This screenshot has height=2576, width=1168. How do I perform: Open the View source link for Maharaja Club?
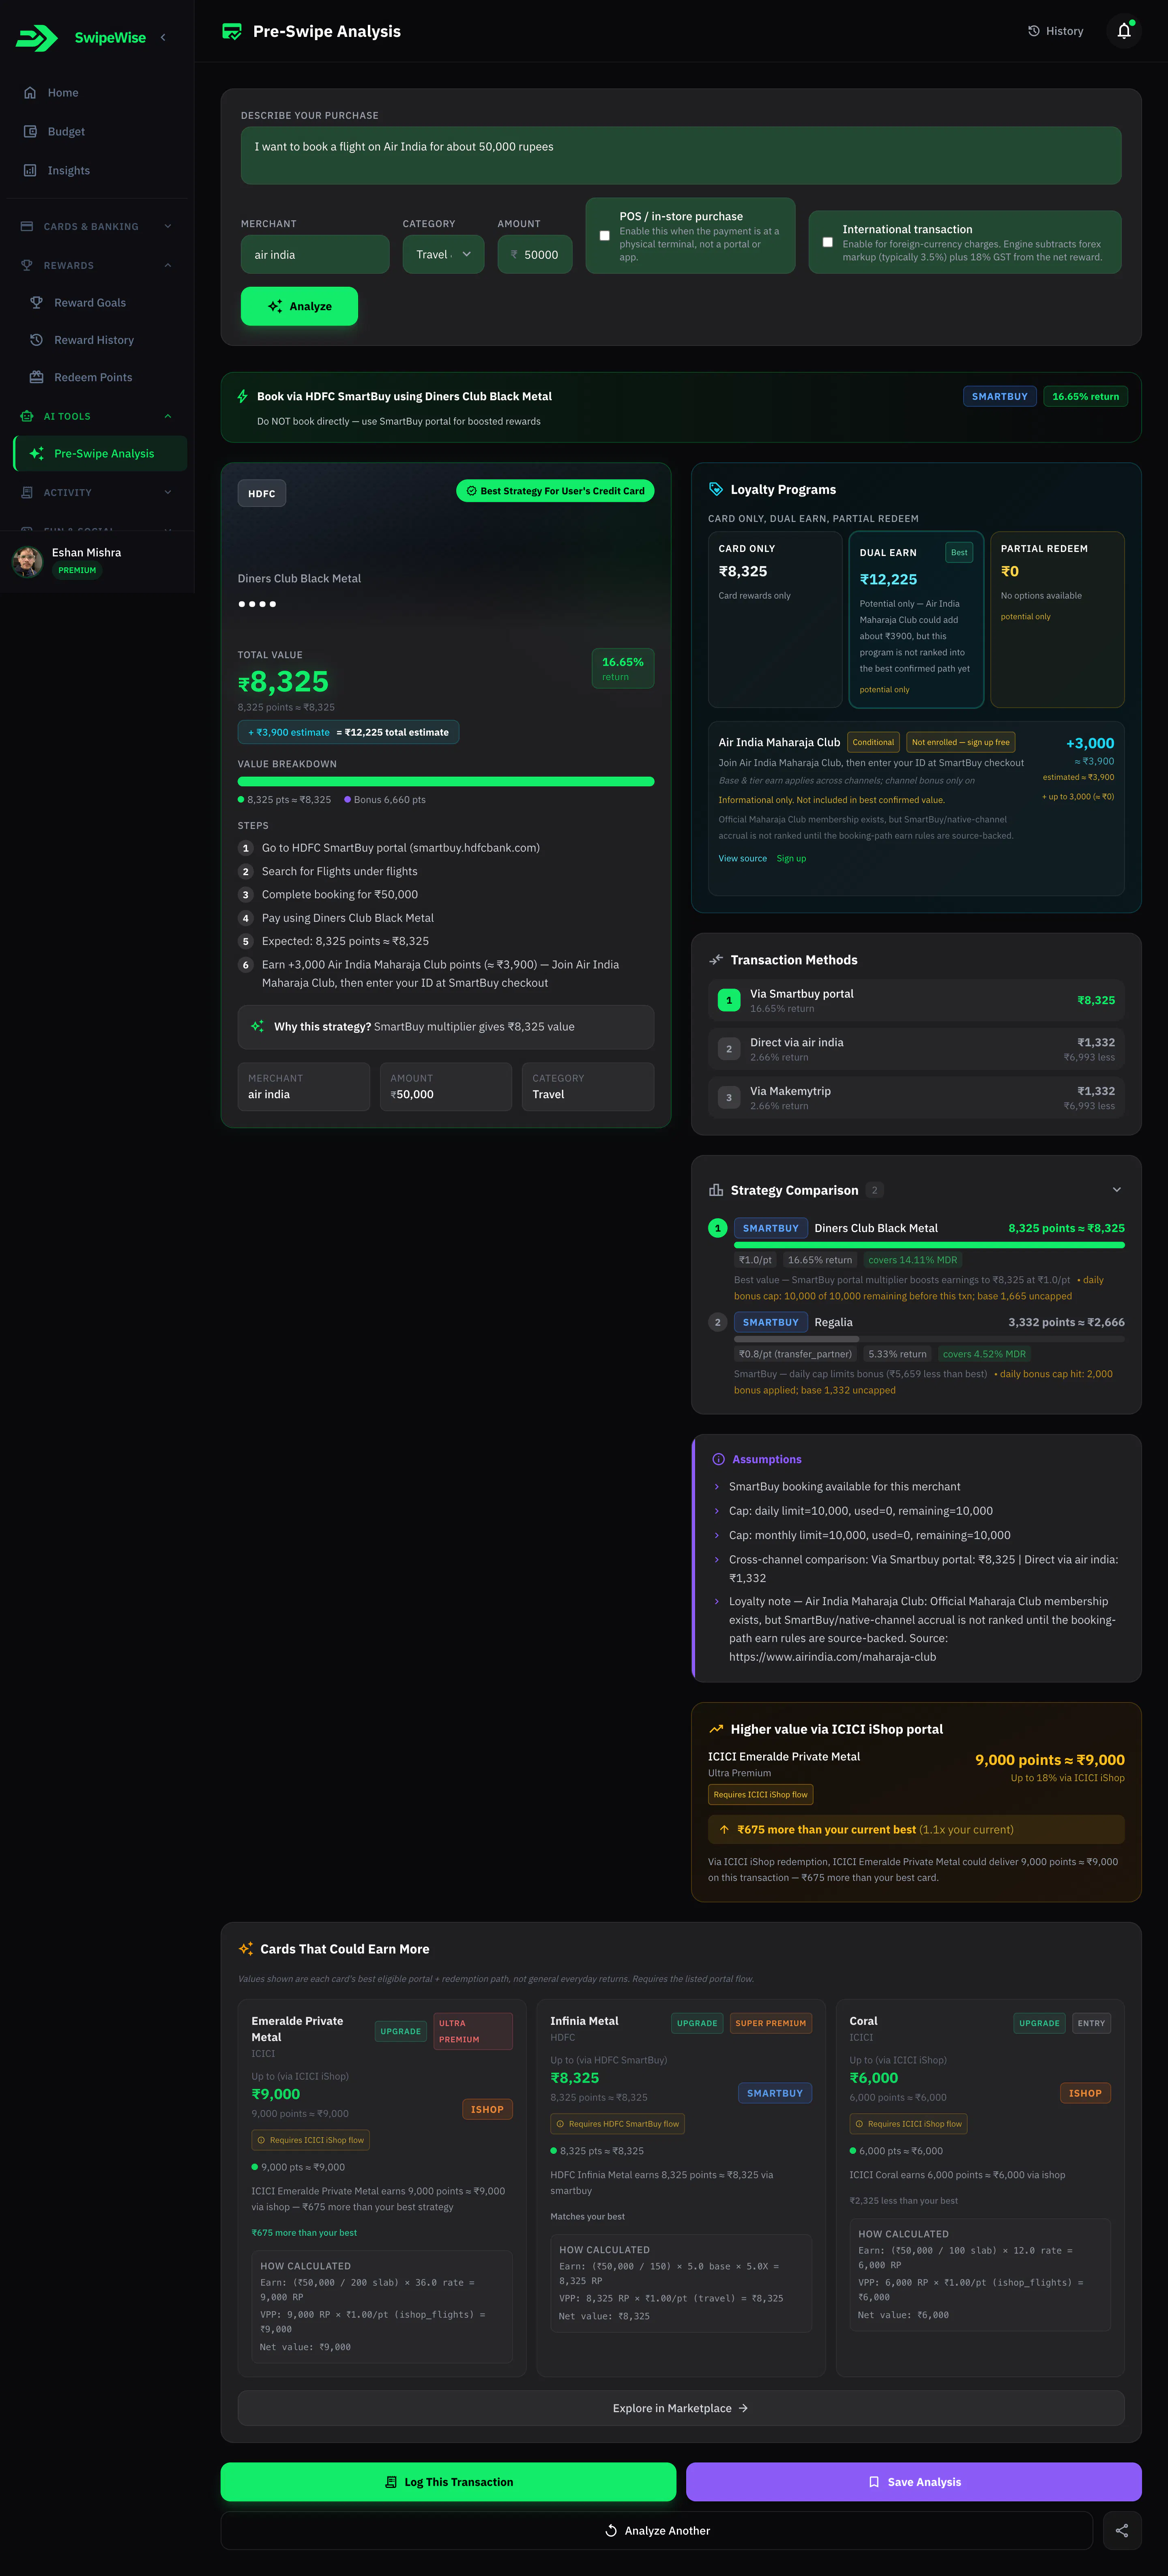pyautogui.click(x=743, y=859)
